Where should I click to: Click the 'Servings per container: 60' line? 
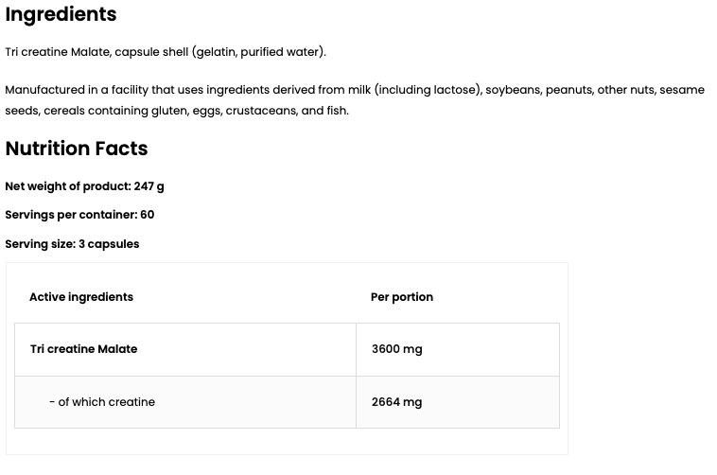pos(79,215)
